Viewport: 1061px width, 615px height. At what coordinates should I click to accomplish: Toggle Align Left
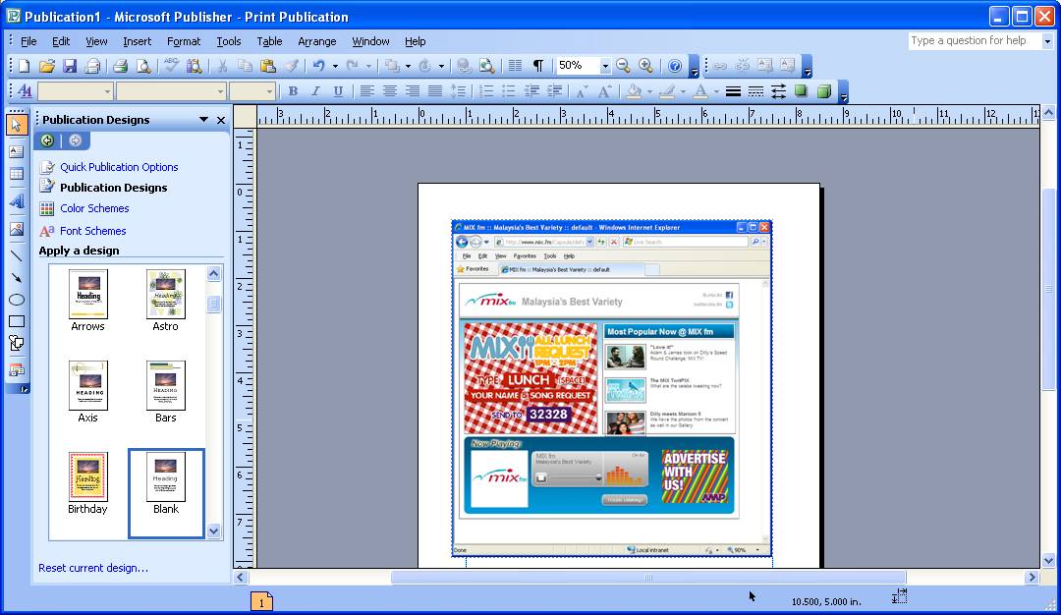click(366, 91)
